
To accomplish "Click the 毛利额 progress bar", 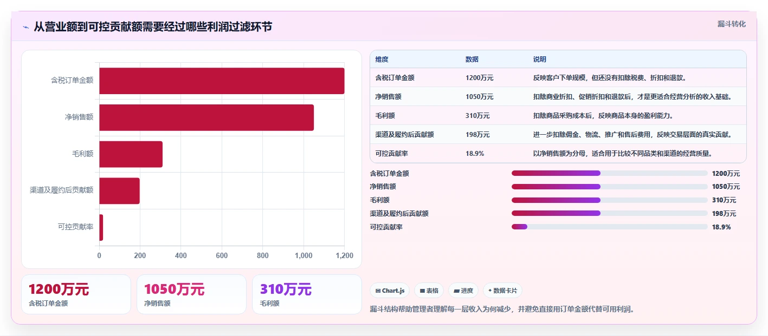I will coord(609,200).
